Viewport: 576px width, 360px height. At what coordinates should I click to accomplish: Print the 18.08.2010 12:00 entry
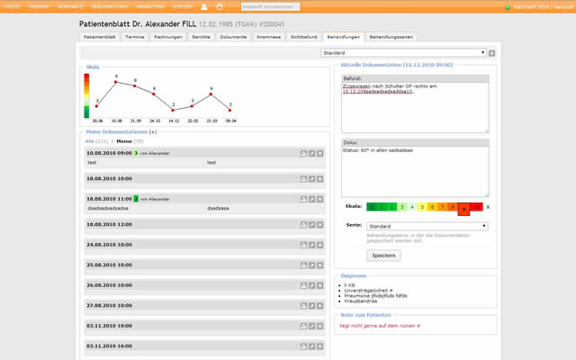pos(303,225)
